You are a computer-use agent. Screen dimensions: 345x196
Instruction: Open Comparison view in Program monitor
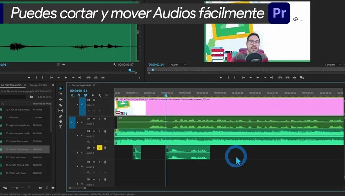302,78
